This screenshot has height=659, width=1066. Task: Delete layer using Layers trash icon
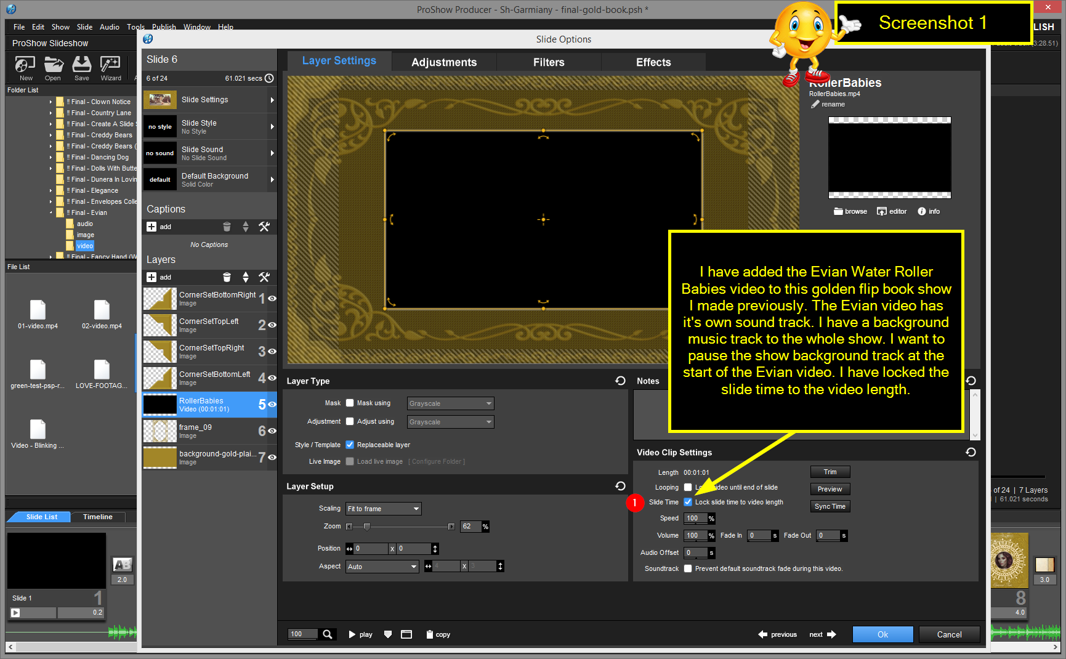pyautogui.click(x=227, y=277)
